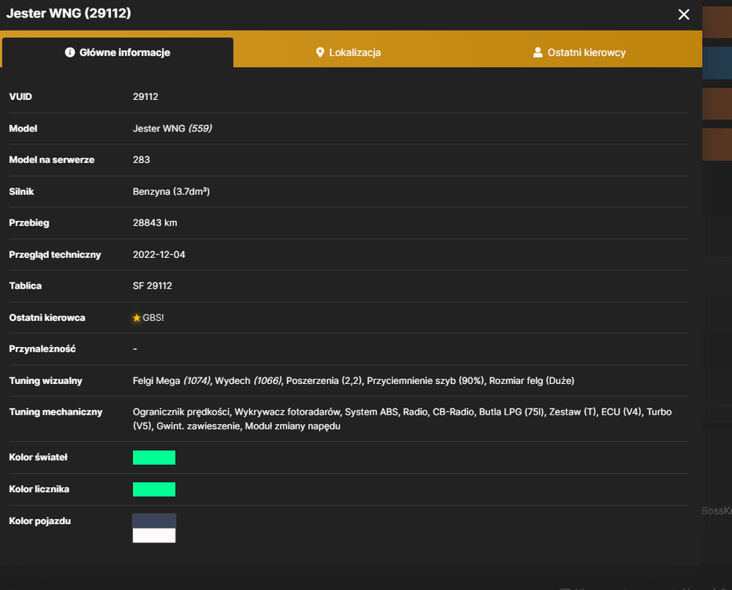Click the info icon in Główne informacje tab
Screen dimensions: 732x590
(69, 53)
